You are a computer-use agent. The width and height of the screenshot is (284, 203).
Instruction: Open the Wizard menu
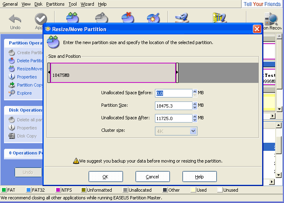pyautogui.click(x=87, y=4)
